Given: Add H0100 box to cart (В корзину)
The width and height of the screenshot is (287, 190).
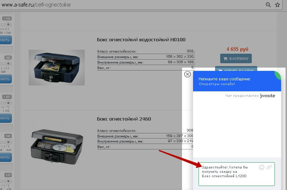Looking at the screenshot, I should click(x=236, y=58).
